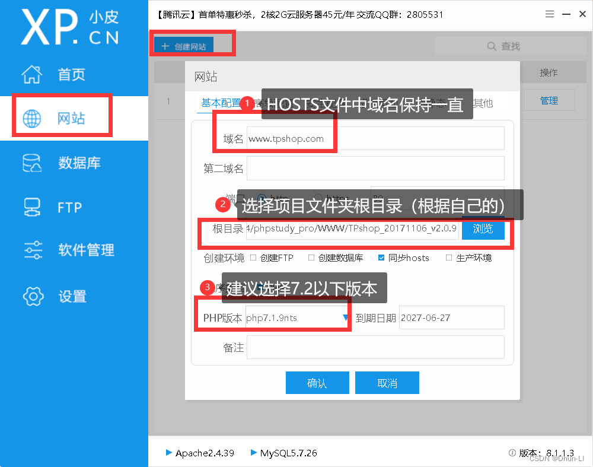Cancel with the 取消 button
593x467 pixels.
(x=387, y=383)
